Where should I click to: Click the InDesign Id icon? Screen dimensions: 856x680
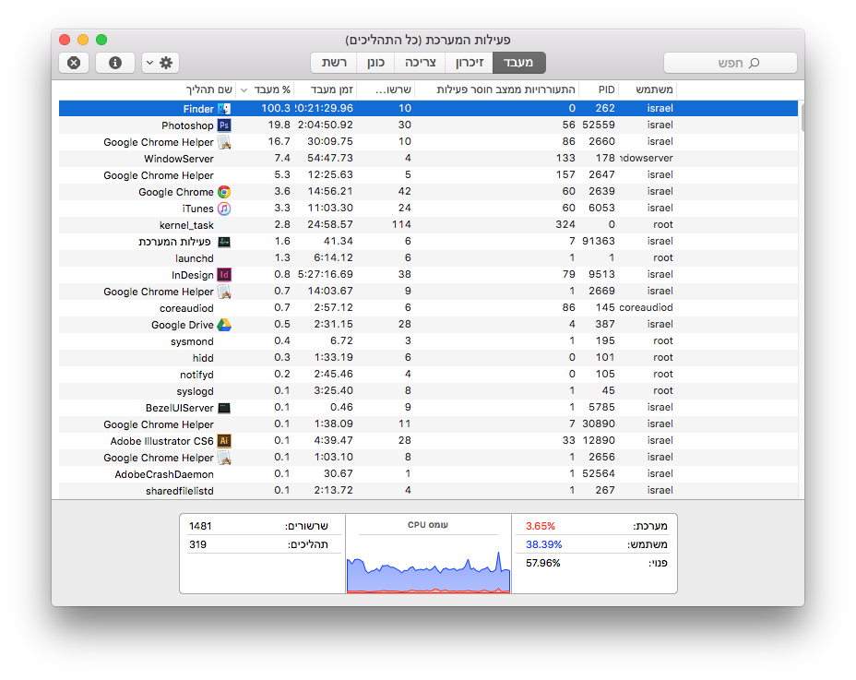(x=224, y=275)
